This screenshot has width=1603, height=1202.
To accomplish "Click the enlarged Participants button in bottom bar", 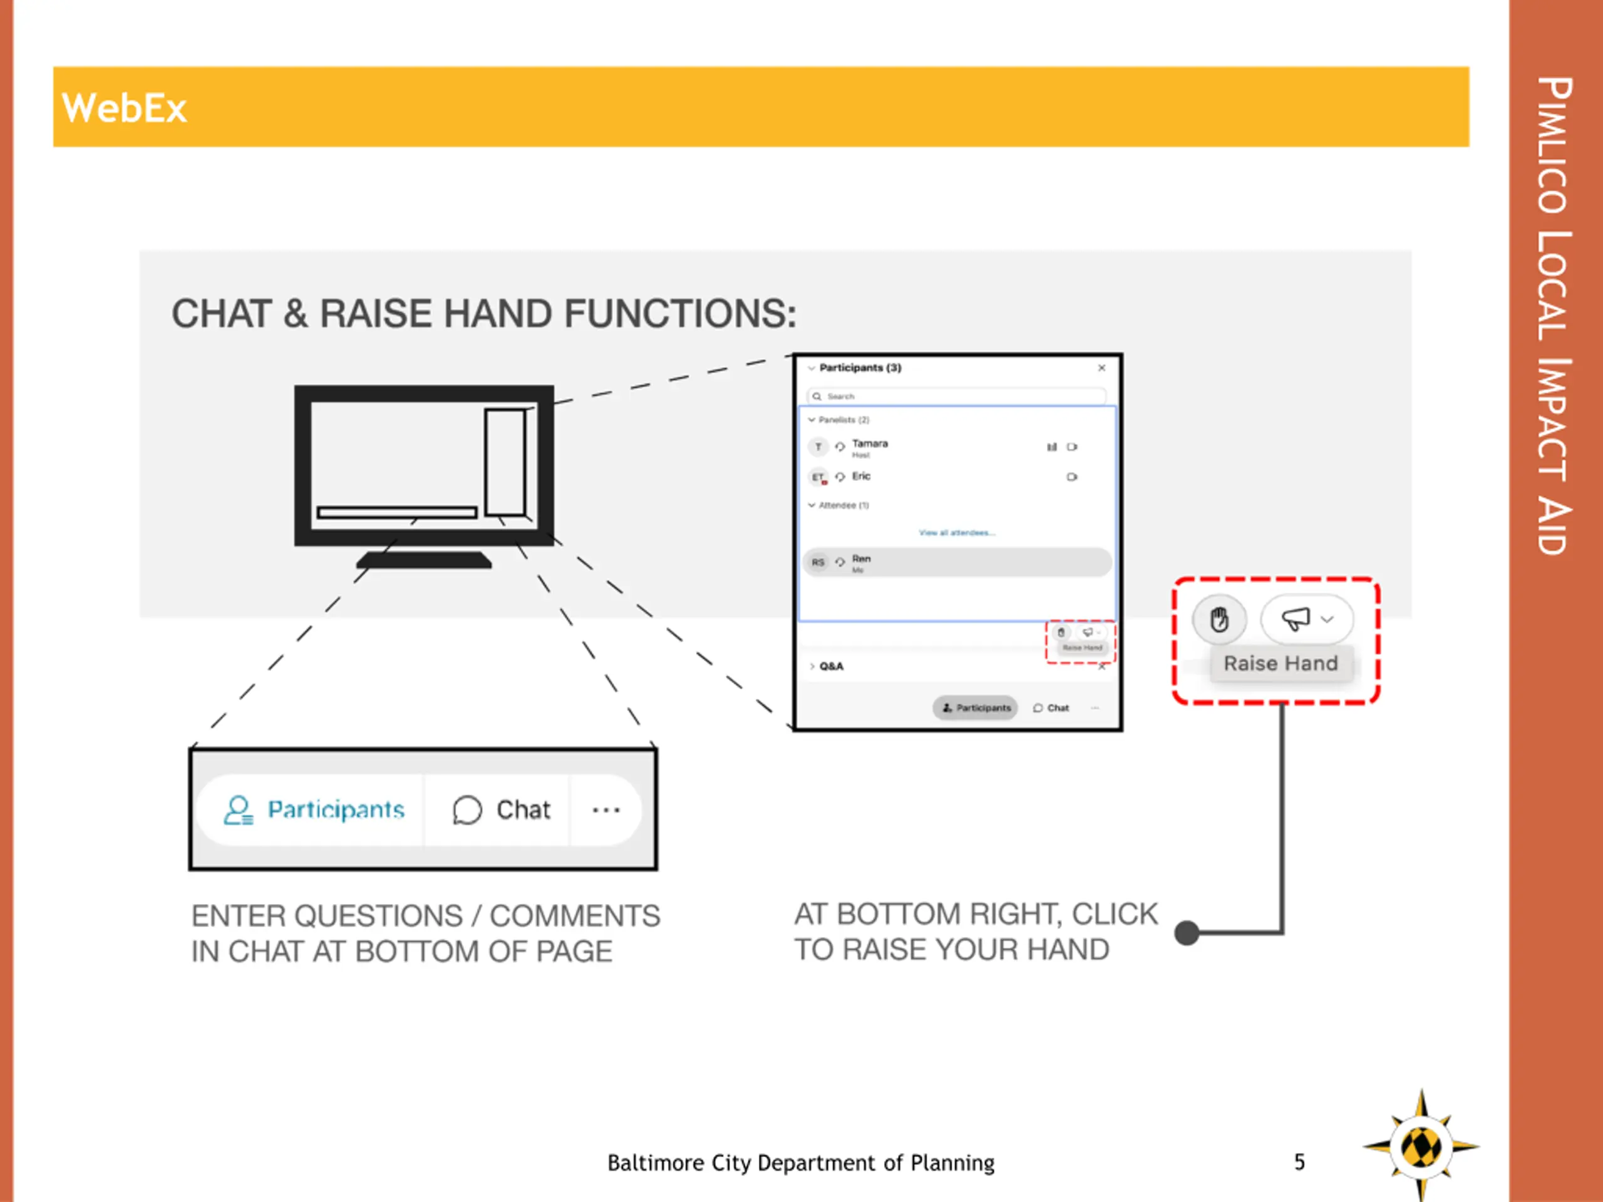I will pyautogui.click(x=313, y=809).
